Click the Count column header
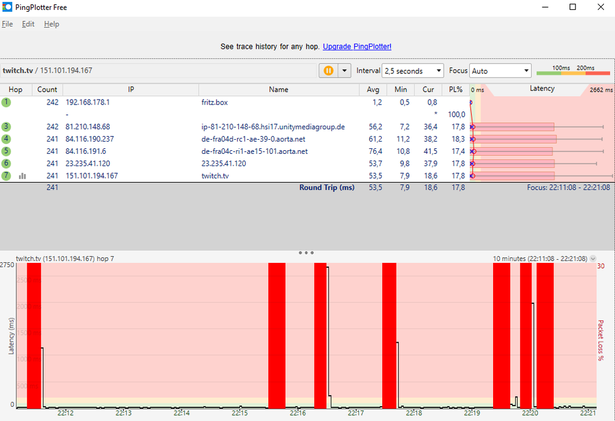The width and height of the screenshot is (615, 421). click(x=47, y=89)
